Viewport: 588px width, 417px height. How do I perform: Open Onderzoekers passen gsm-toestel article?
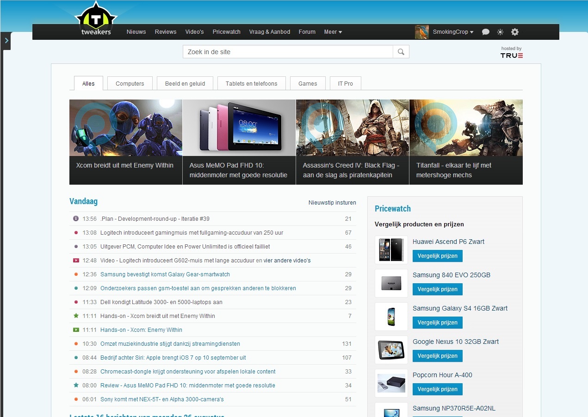click(x=198, y=288)
